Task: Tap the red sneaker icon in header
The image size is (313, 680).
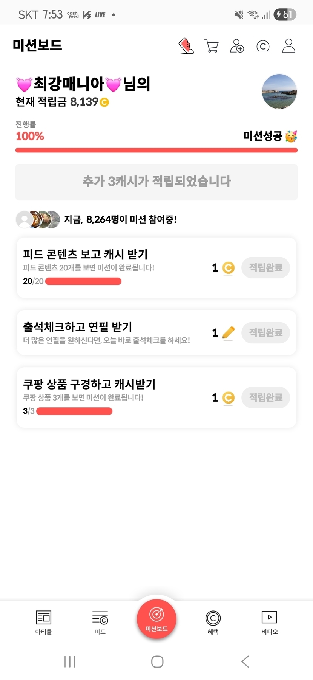Action: 186,46
